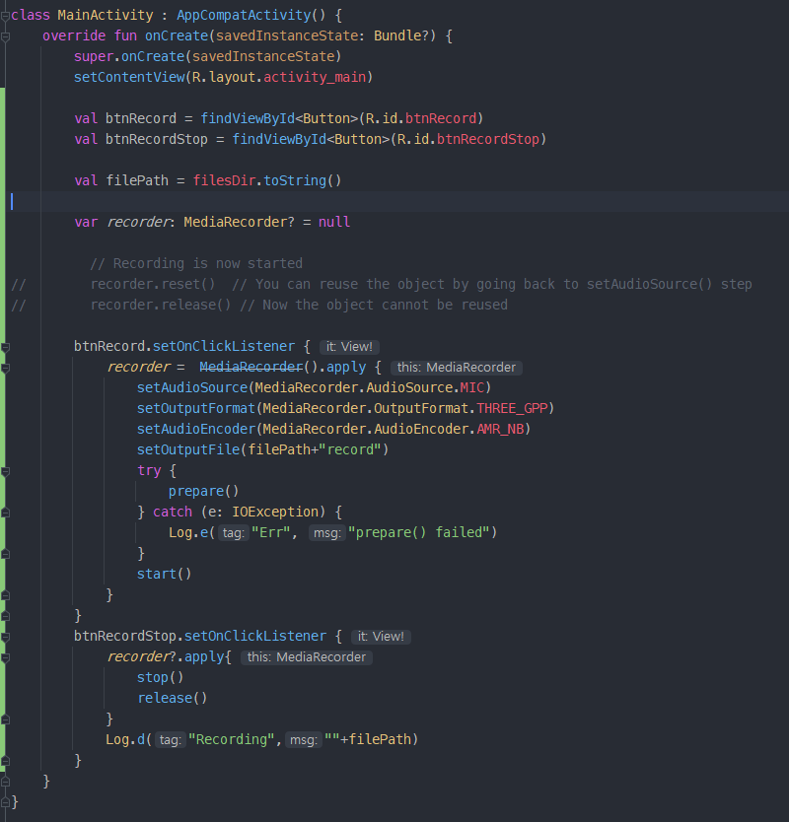The image size is (789, 822).
Task: Click 'THREE_GPP' constant
Action: pos(512,408)
